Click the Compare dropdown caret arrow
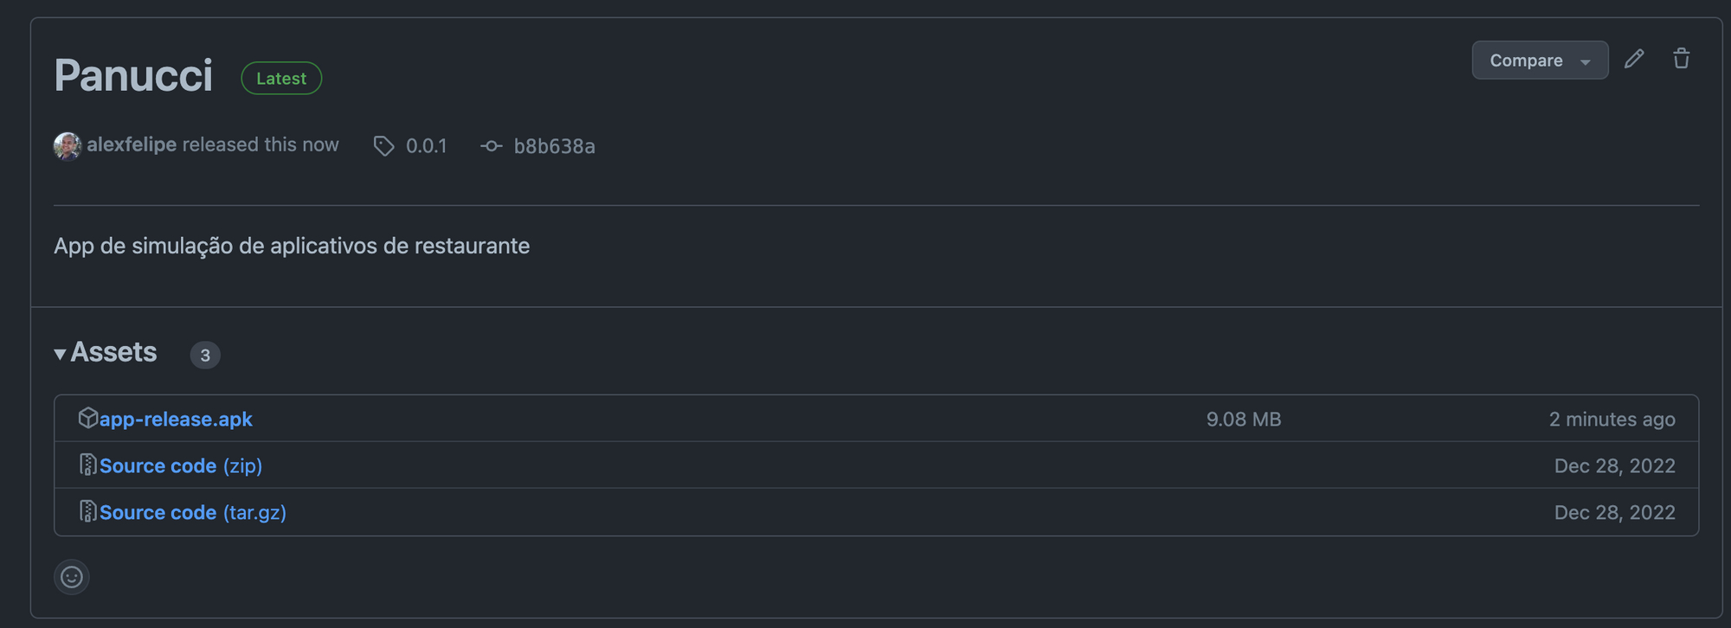Screen dimensions: 1731x628 (1585, 62)
